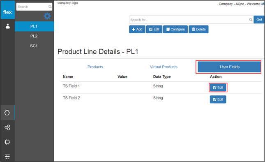Click the Search for input field
The image size is (265, 162).
pos(189,20)
